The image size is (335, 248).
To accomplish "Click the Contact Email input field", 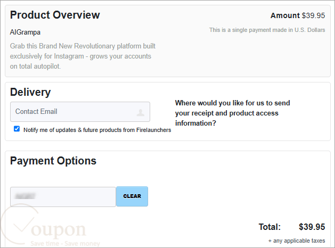I will [80, 112].
